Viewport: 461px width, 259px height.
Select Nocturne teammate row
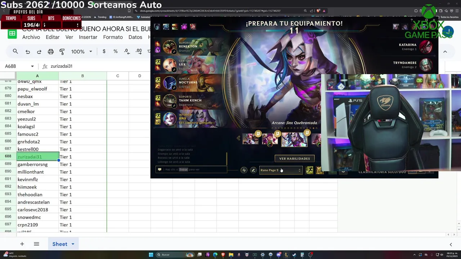pyautogui.click(x=189, y=83)
